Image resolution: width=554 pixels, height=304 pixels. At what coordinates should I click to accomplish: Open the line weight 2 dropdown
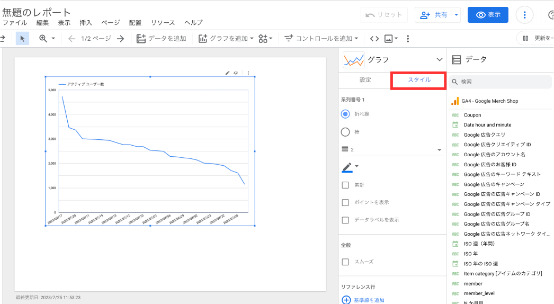(392, 150)
